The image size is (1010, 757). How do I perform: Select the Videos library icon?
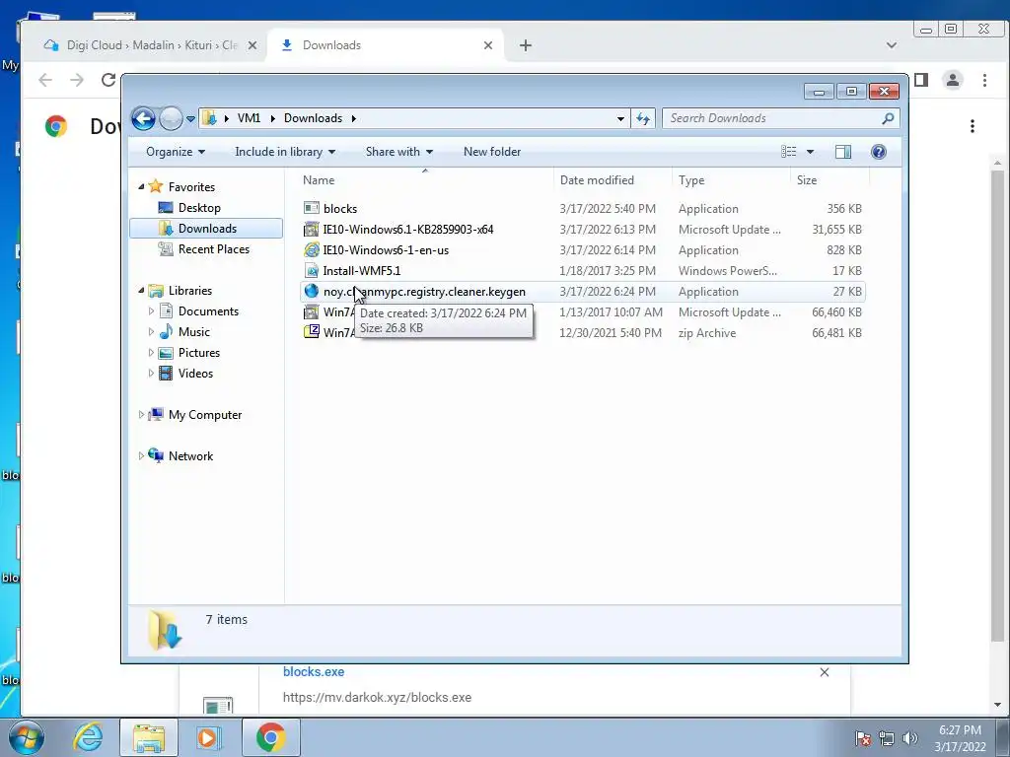click(x=166, y=374)
